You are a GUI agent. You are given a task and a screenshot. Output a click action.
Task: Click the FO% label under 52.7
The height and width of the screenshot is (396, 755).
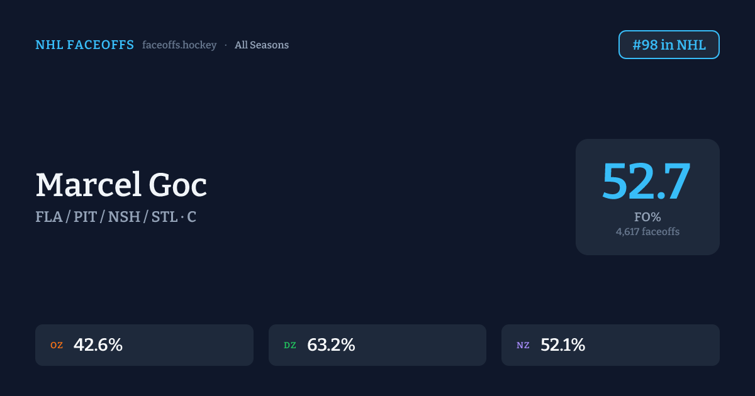coord(647,217)
